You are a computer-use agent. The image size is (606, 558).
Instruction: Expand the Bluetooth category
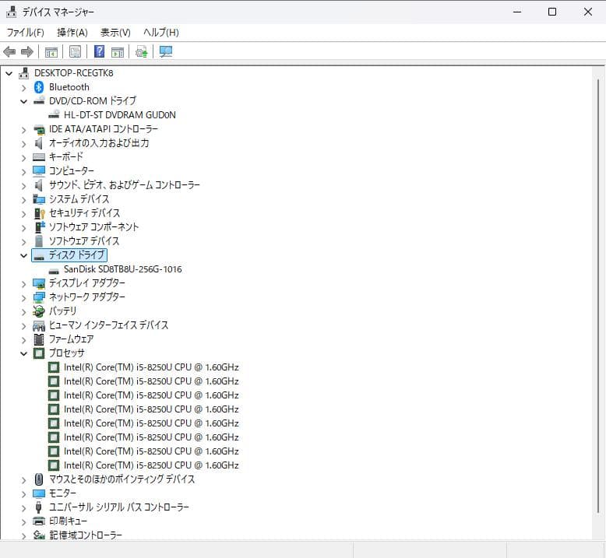coord(23,88)
